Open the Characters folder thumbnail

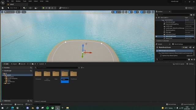pyautogui.click(x=38, y=74)
